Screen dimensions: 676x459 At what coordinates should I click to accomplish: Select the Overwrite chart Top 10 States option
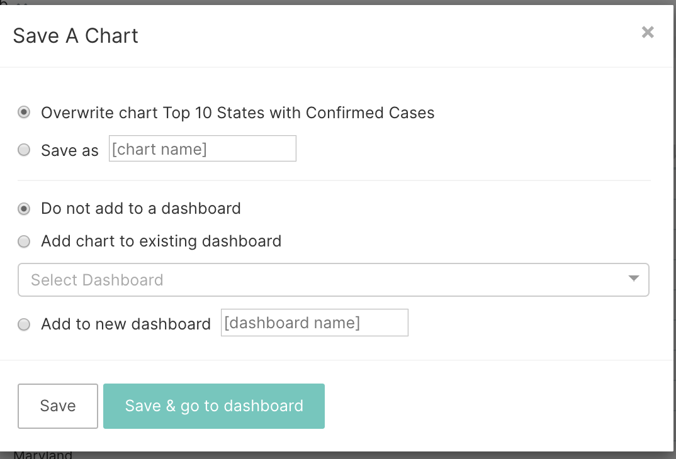tap(23, 113)
